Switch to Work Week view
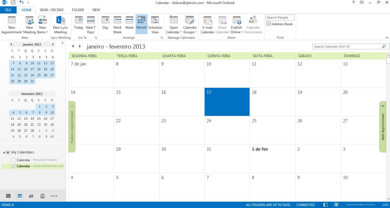 pyautogui.click(x=117, y=25)
